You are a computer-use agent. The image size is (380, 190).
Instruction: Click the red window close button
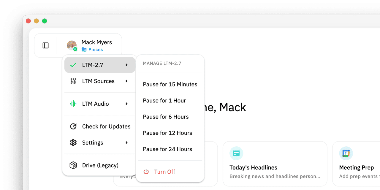28,21
